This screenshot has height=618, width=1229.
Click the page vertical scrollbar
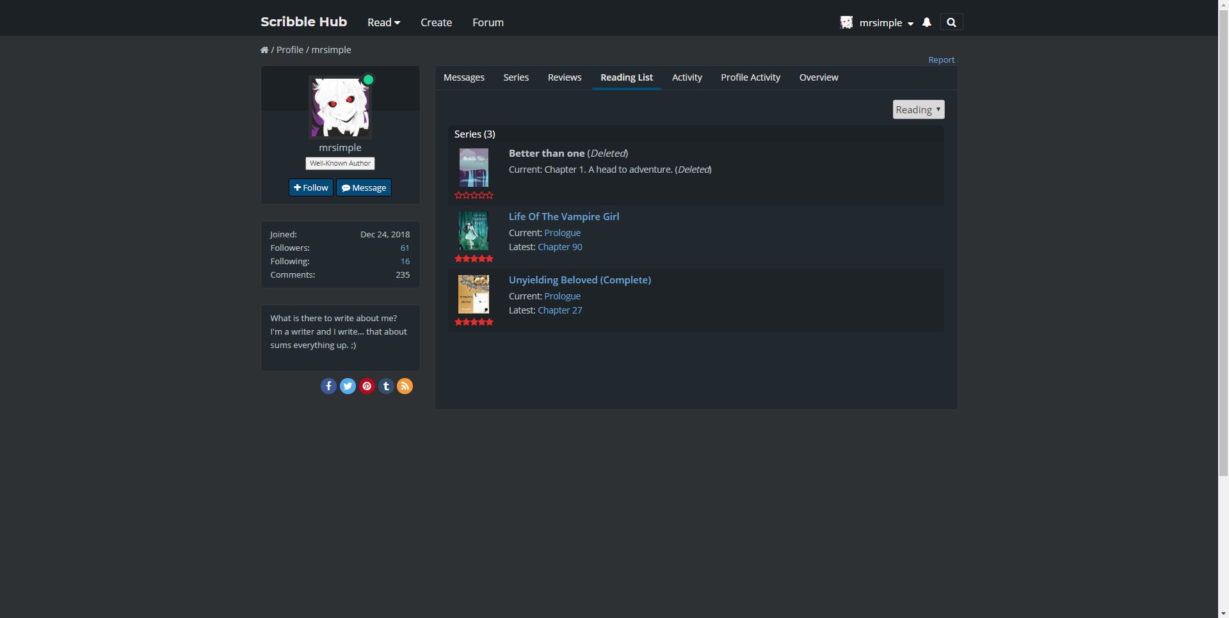click(x=1223, y=256)
